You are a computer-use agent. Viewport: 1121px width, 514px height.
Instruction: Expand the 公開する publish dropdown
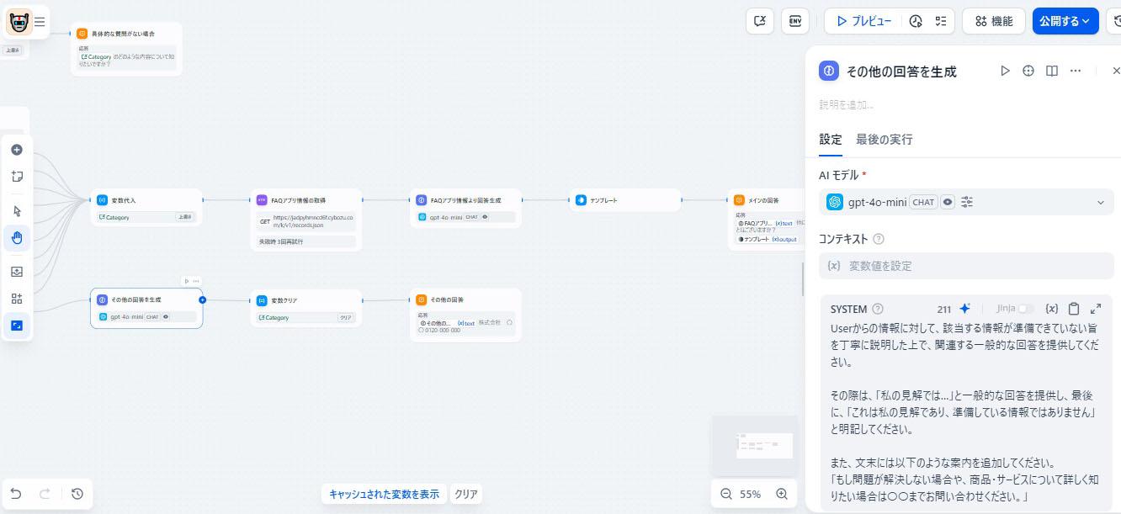click(1065, 21)
